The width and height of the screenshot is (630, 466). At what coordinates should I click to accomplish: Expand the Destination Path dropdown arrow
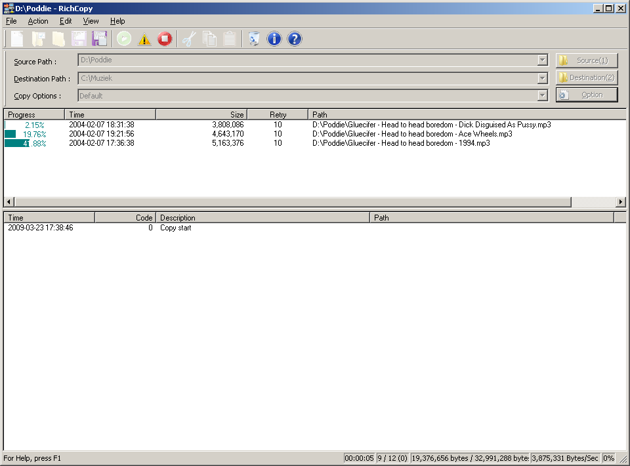point(543,78)
